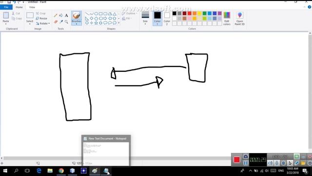Open the Rotate dropdown
The image size is (312, 176).
coord(43,23)
